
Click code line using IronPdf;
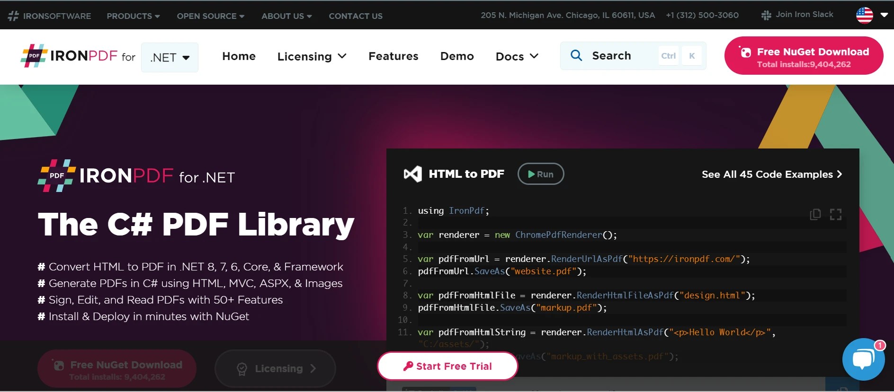453,210
